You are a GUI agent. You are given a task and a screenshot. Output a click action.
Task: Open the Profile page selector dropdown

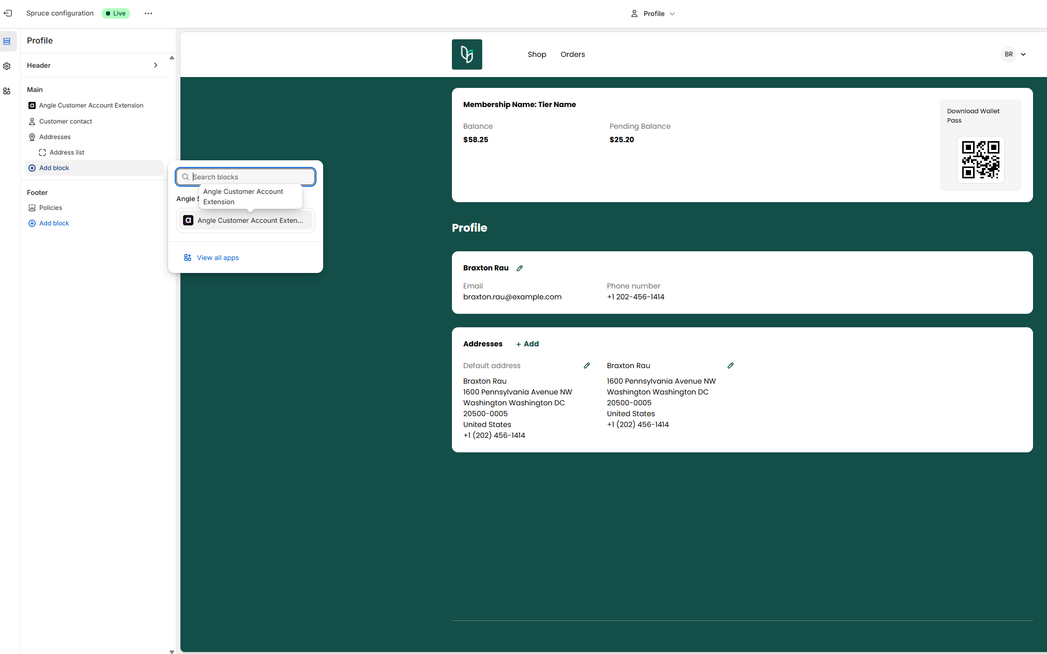tap(653, 14)
